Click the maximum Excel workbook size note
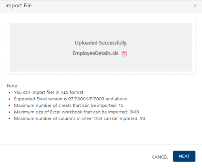This screenshot has height=168, width=202. coord(76,112)
